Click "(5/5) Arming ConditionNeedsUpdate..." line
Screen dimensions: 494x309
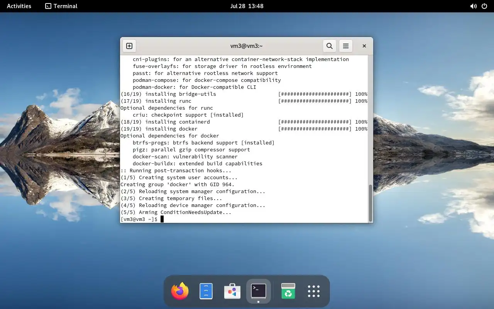coord(176,212)
